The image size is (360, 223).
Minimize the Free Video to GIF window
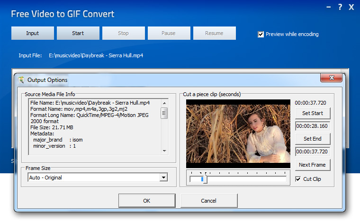coord(328,7)
